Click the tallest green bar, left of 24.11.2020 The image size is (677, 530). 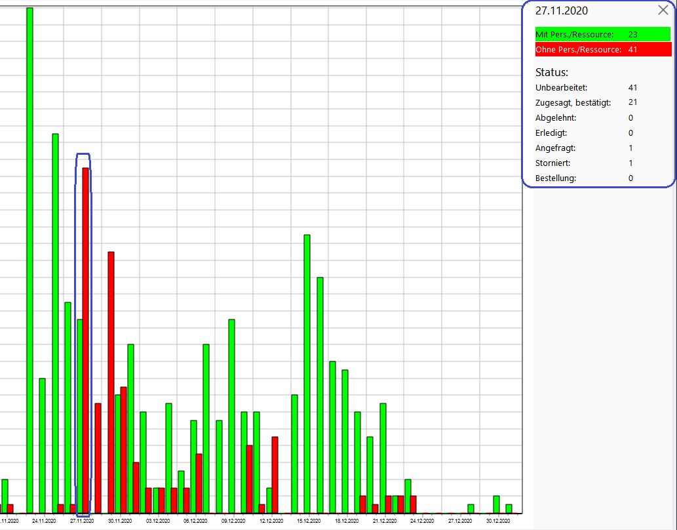(29, 260)
